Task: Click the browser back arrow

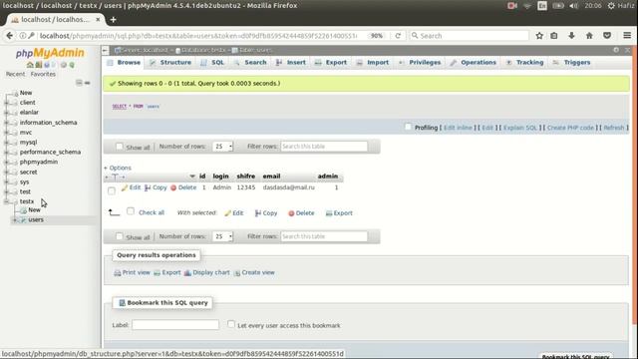Action: [x=10, y=36]
